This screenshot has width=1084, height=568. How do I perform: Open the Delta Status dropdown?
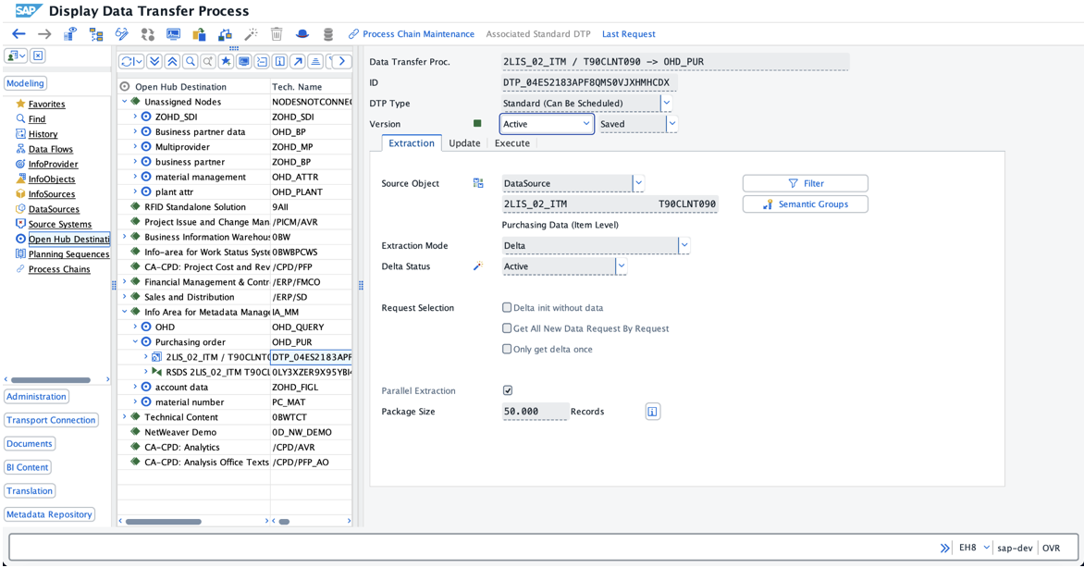point(622,266)
